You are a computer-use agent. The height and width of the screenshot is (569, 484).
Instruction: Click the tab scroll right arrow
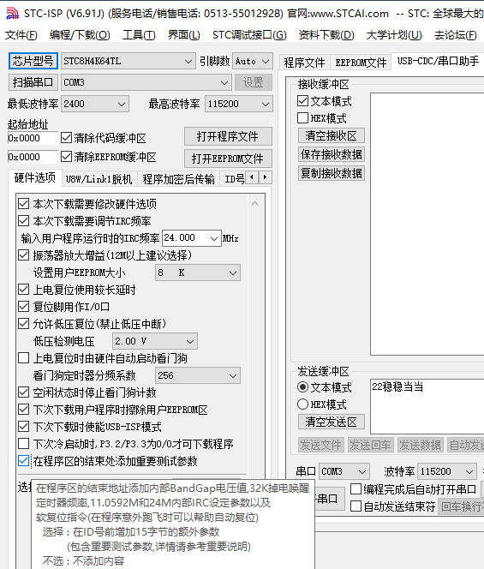tap(266, 177)
